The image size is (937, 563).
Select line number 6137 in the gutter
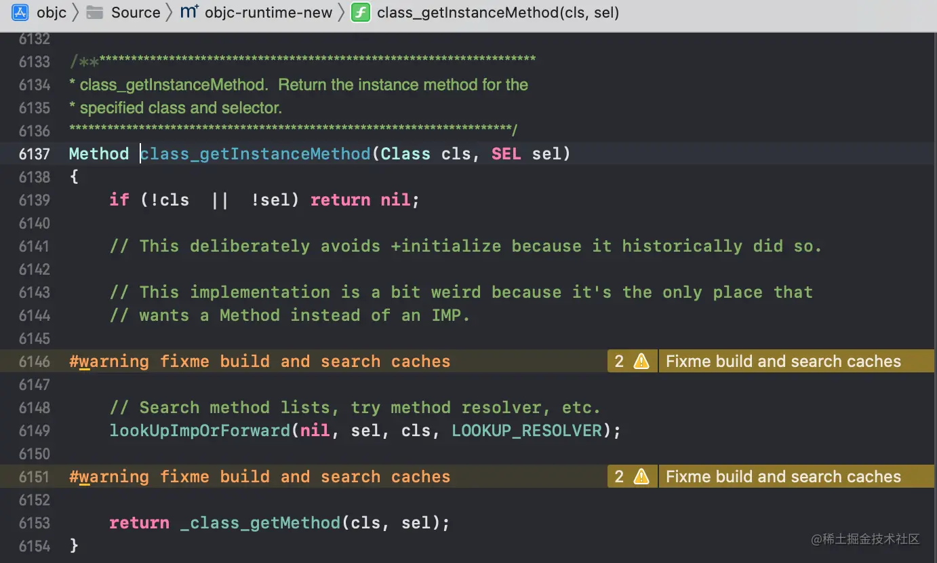[x=35, y=154]
